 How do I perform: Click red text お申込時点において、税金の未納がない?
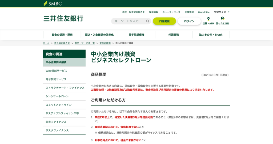click(118, 140)
